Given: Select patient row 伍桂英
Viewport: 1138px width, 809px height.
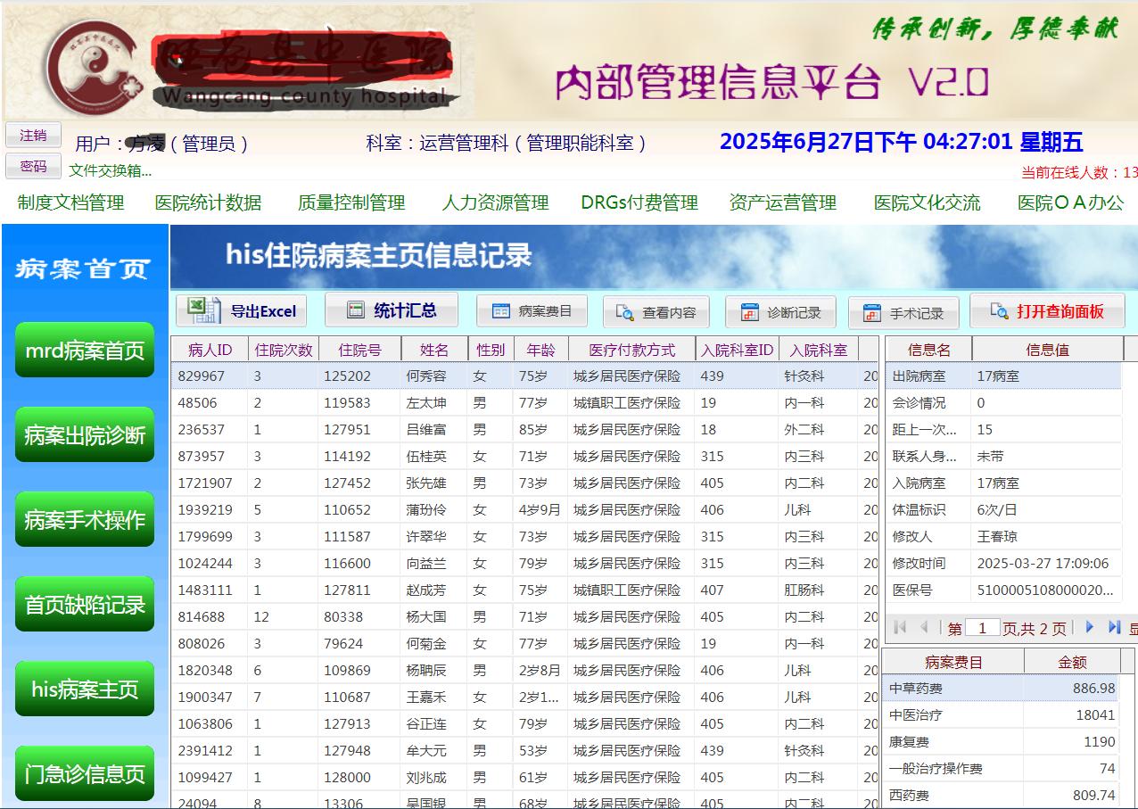Looking at the screenshot, I should tap(524, 457).
